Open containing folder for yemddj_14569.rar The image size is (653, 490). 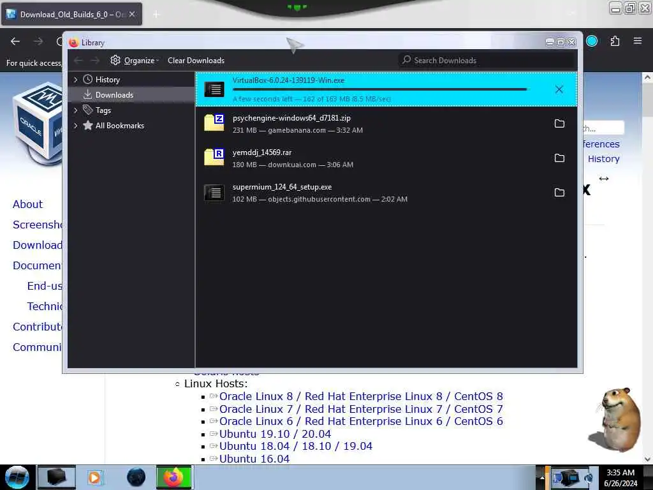[x=559, y=158]
